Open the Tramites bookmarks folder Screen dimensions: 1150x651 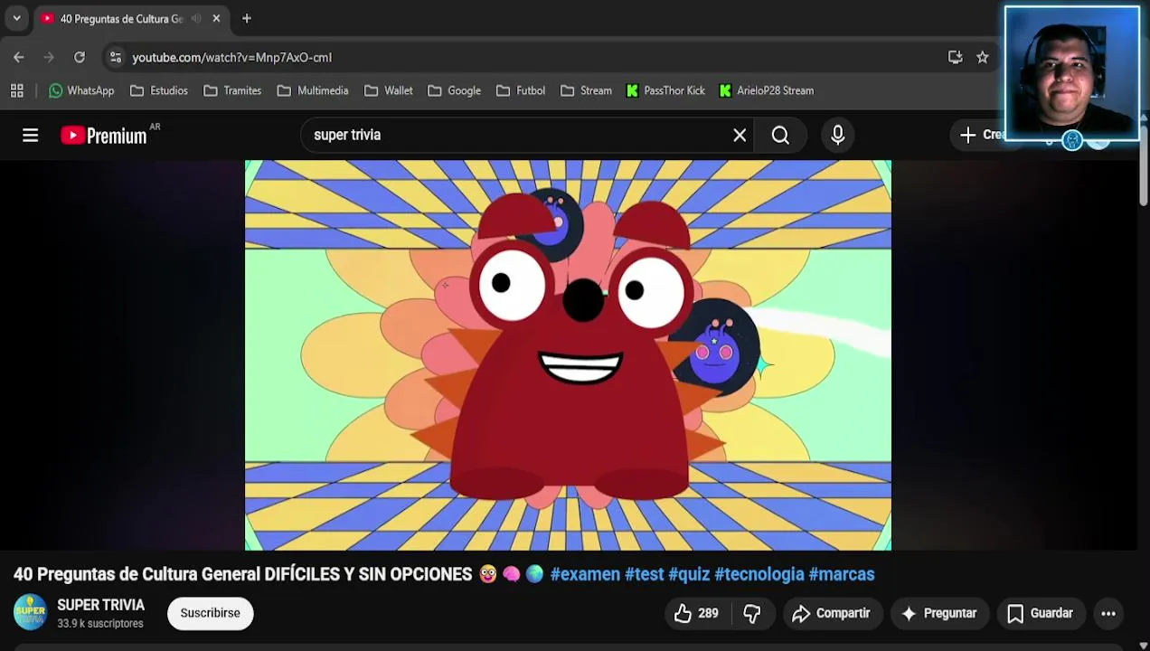232,90
